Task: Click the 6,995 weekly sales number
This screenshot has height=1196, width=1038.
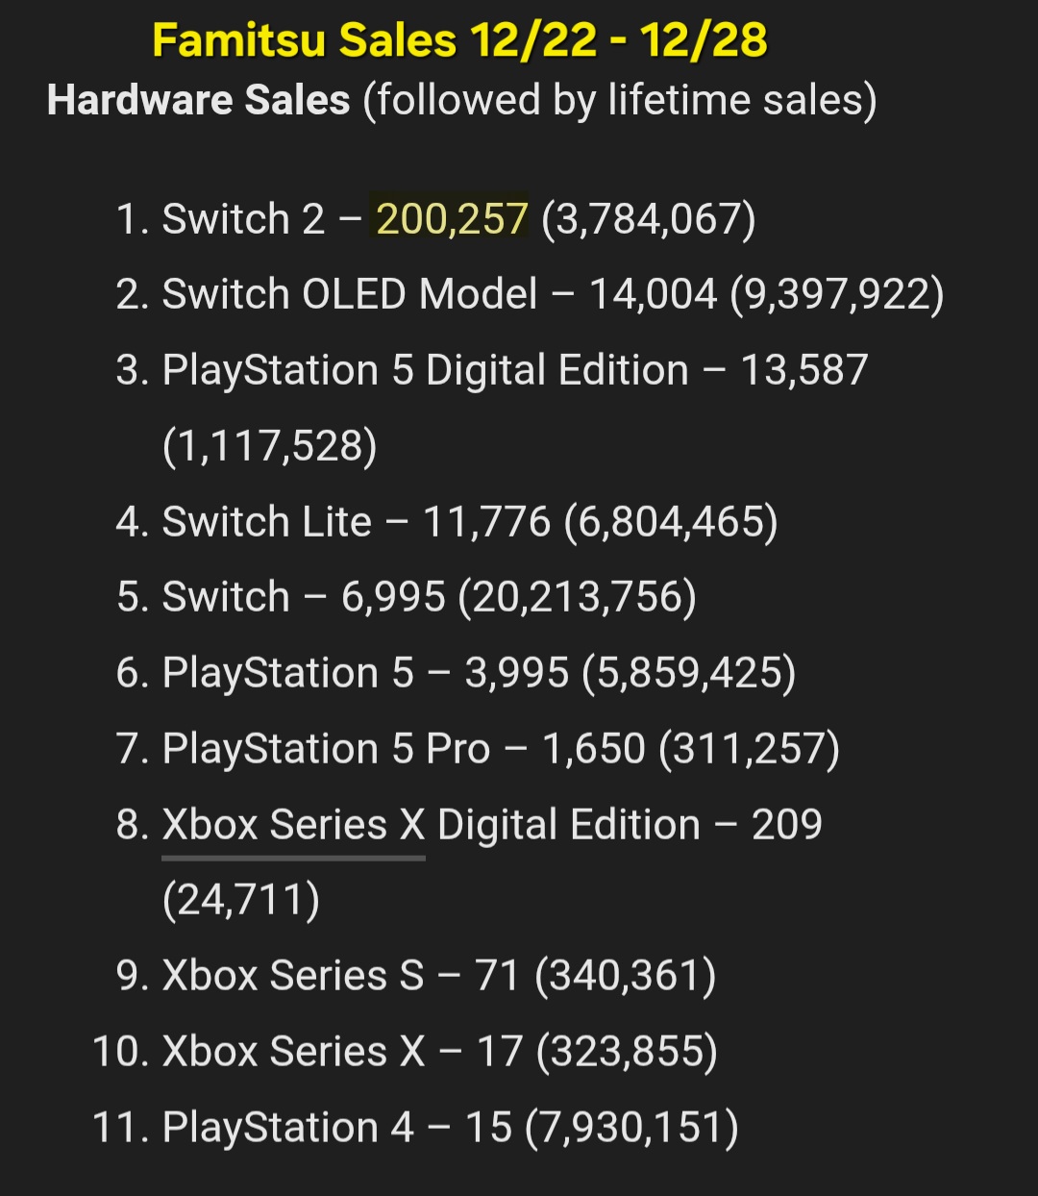Action: pos(393,597)
